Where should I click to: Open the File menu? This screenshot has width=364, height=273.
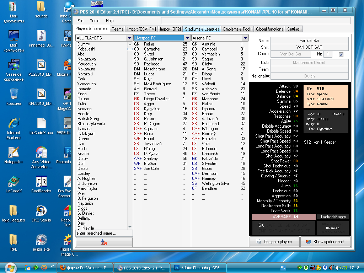80,21
